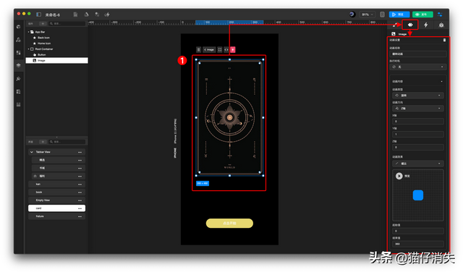
Task: Open the execution timing dropdown
Action: click(418, 67)
